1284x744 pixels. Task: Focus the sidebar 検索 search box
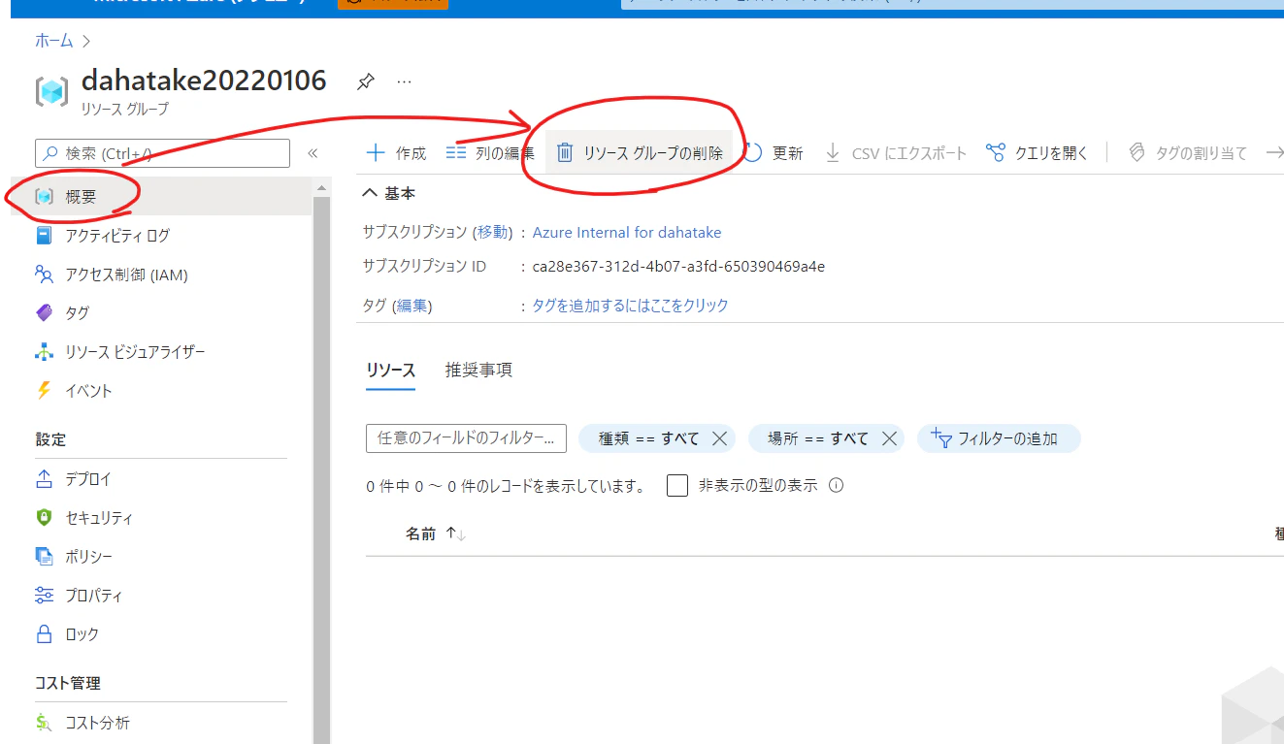163,153
